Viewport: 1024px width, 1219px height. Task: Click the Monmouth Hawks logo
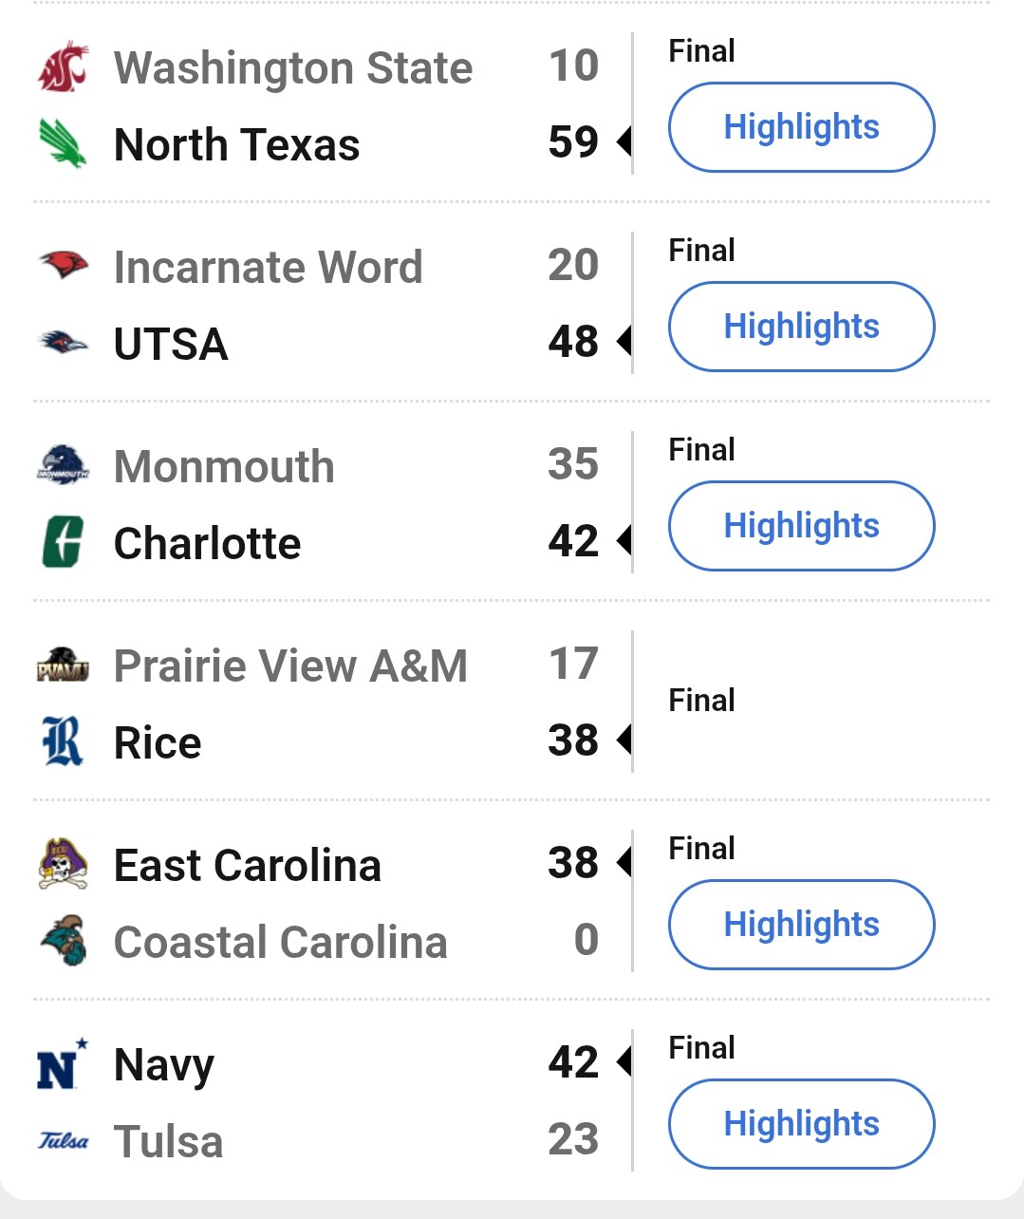[63, 465]
